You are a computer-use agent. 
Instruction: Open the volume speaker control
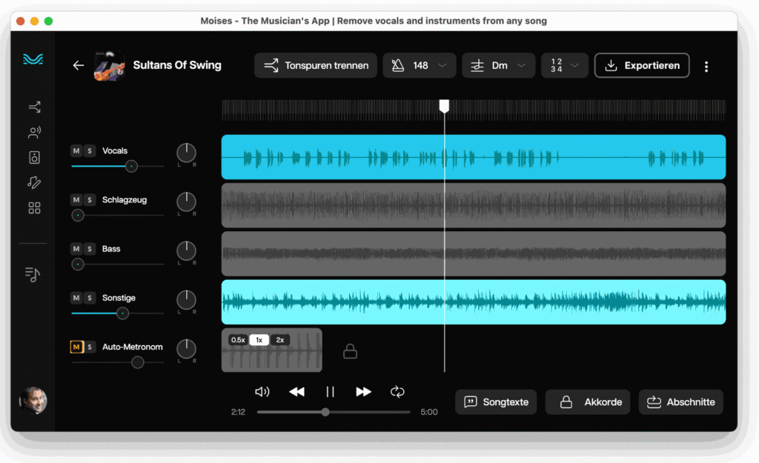pyautogui.click(x=262, y=392)
